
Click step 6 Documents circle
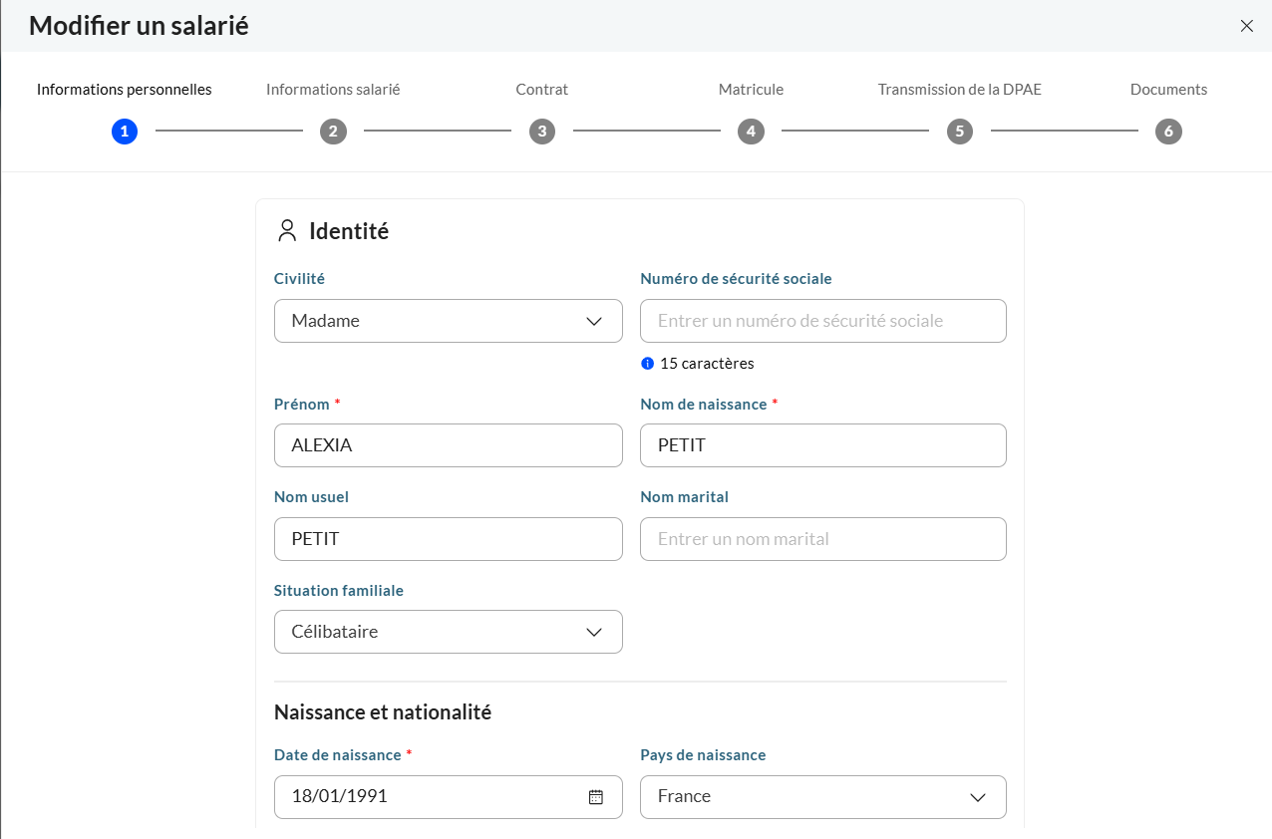[x=1168, y=131]
